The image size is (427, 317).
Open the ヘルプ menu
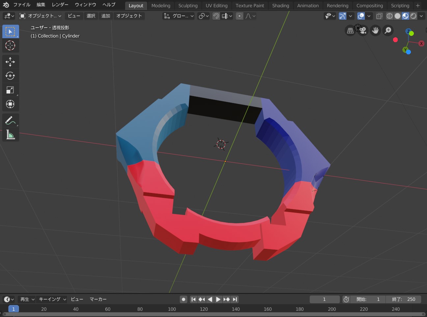click(x=109, y=5)
